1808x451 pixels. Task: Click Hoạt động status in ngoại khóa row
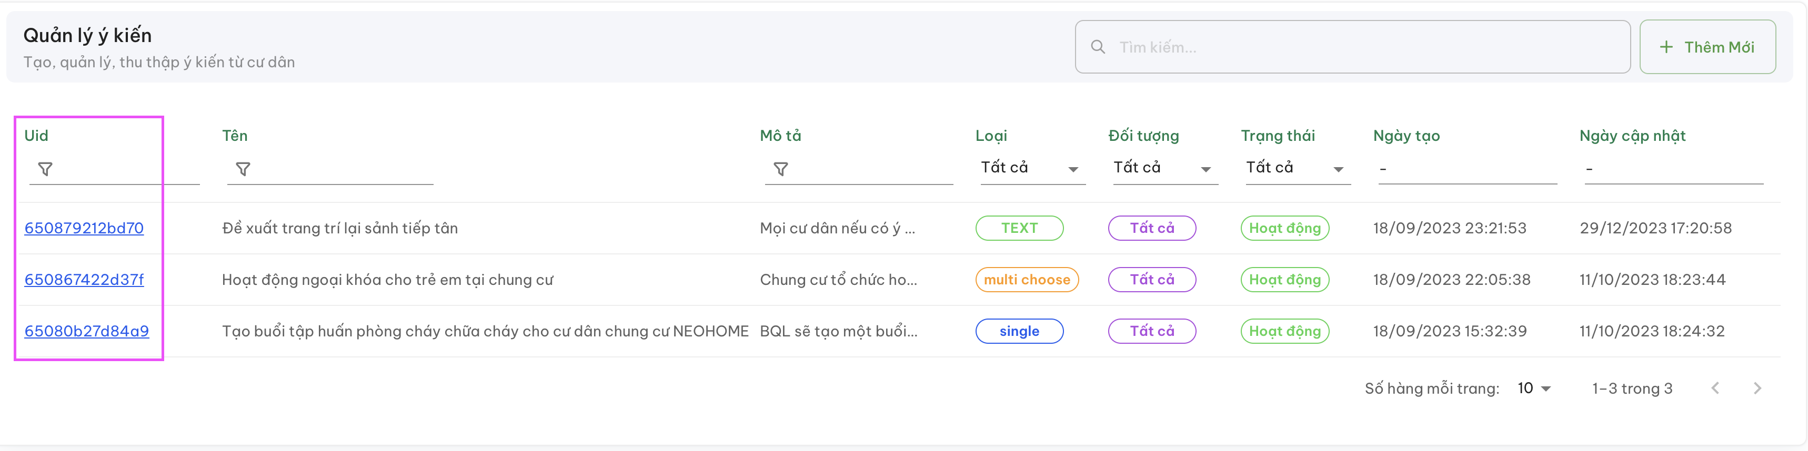[x=1284, y=279]
